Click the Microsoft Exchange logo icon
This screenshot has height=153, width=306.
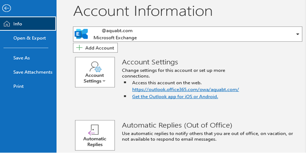tap(82, 34)
